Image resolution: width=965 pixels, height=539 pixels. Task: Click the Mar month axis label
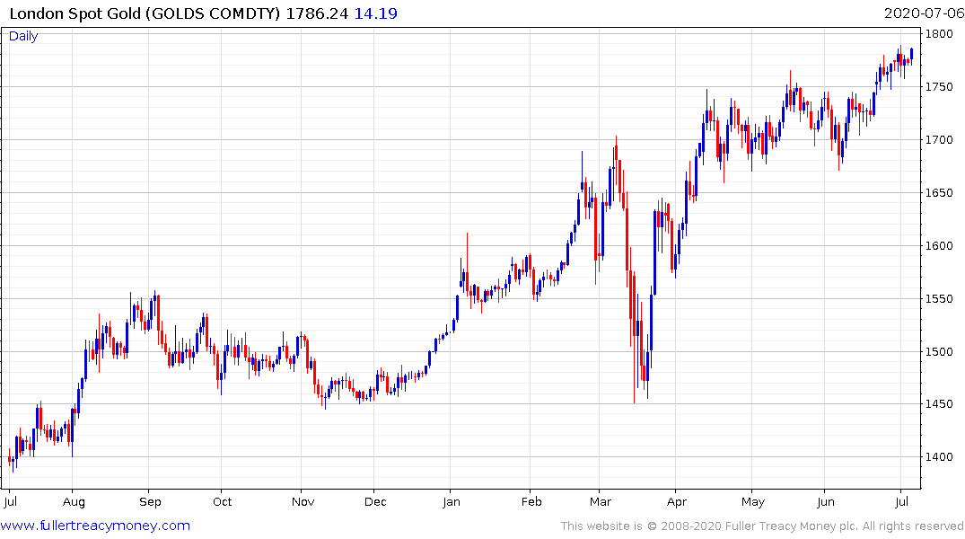coord(601,502)
